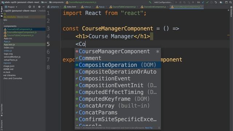This screenshot has width=233, height=131.
Task: Choose ConcatArray (built-in) autocomplete suggestion
Action: (118, 106)
